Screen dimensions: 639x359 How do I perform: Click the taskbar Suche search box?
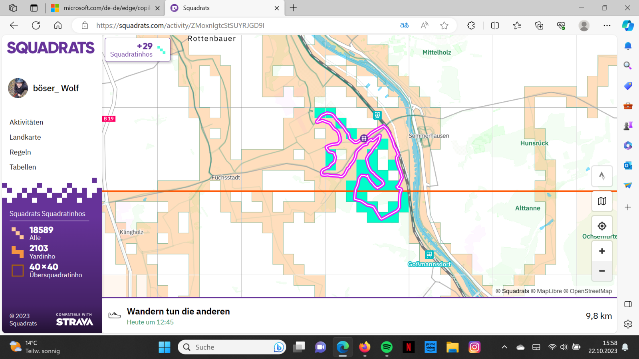tap(232, 347)
